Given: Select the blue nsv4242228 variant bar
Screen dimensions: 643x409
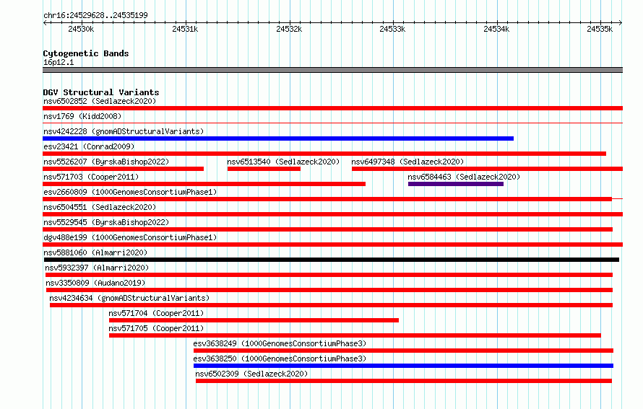Looking at the screenshot, I should coord(278,138).
